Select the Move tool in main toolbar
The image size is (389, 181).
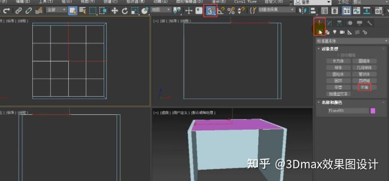(x=114, y=11)
